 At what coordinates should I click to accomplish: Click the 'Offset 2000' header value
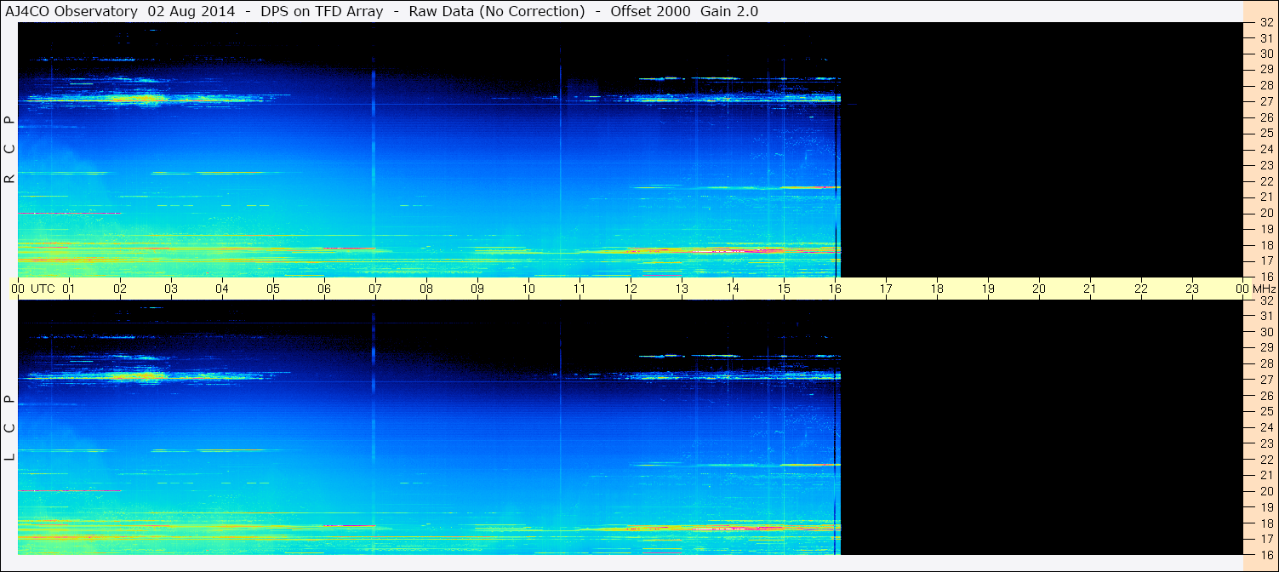(x=651, y=11)
